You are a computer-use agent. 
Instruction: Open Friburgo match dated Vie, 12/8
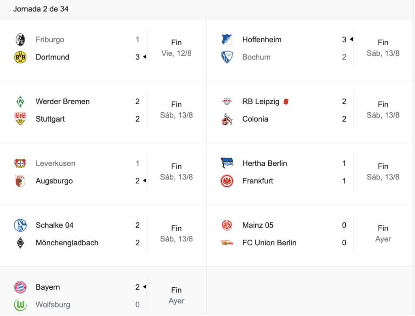point(103,48)
